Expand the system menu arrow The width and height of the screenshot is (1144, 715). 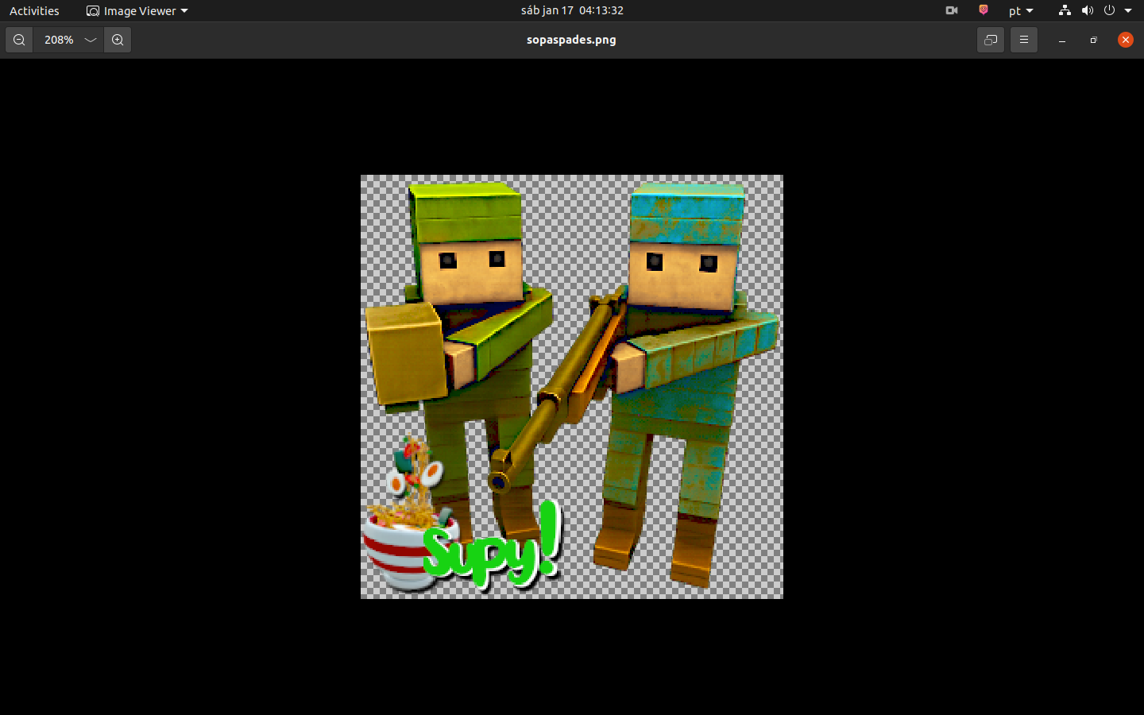point(1128,10)
